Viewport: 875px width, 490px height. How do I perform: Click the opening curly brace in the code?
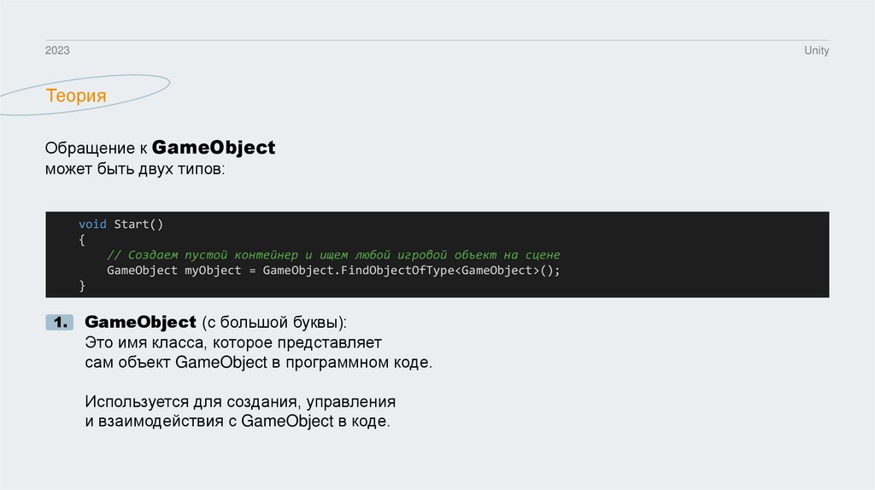tap(82, 240)
